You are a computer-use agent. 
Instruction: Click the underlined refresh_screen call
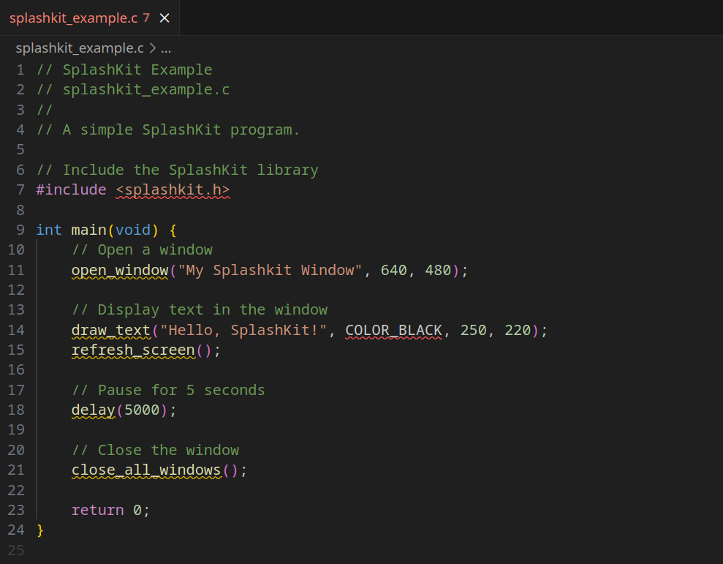(x=134, y=350)
